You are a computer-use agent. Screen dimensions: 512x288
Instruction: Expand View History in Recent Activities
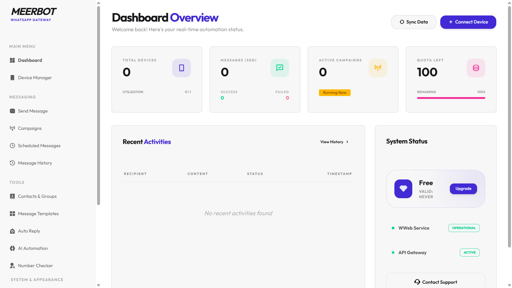[x=334, y=142]
